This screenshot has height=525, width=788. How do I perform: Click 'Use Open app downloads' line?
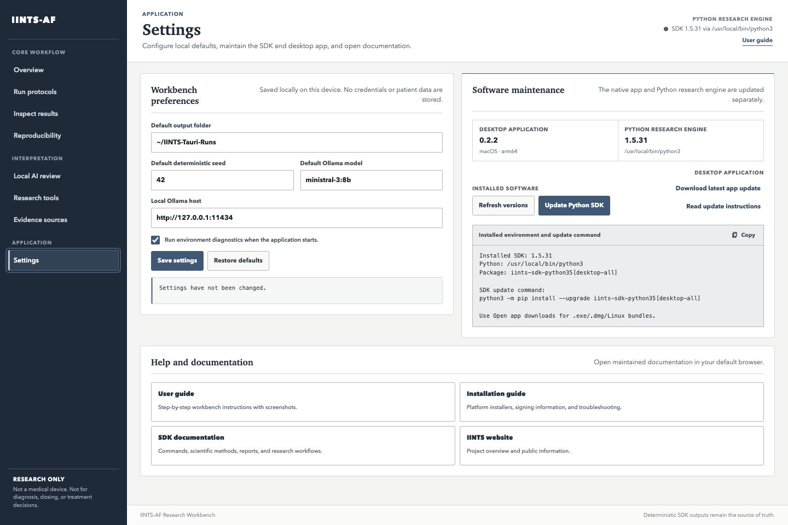click(x=567, y=316)
